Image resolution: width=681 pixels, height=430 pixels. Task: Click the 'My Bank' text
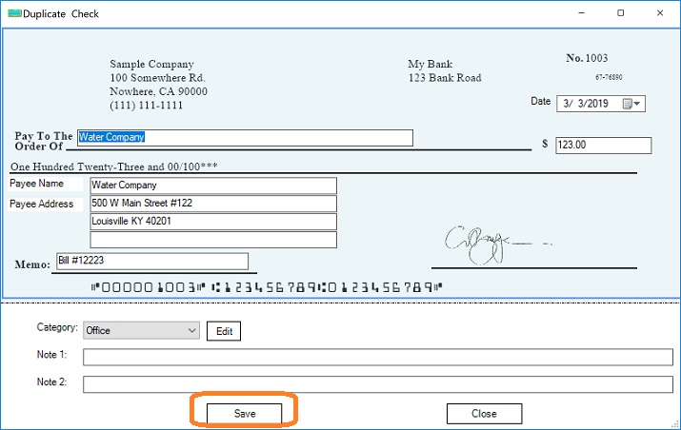tap(430, 65)
